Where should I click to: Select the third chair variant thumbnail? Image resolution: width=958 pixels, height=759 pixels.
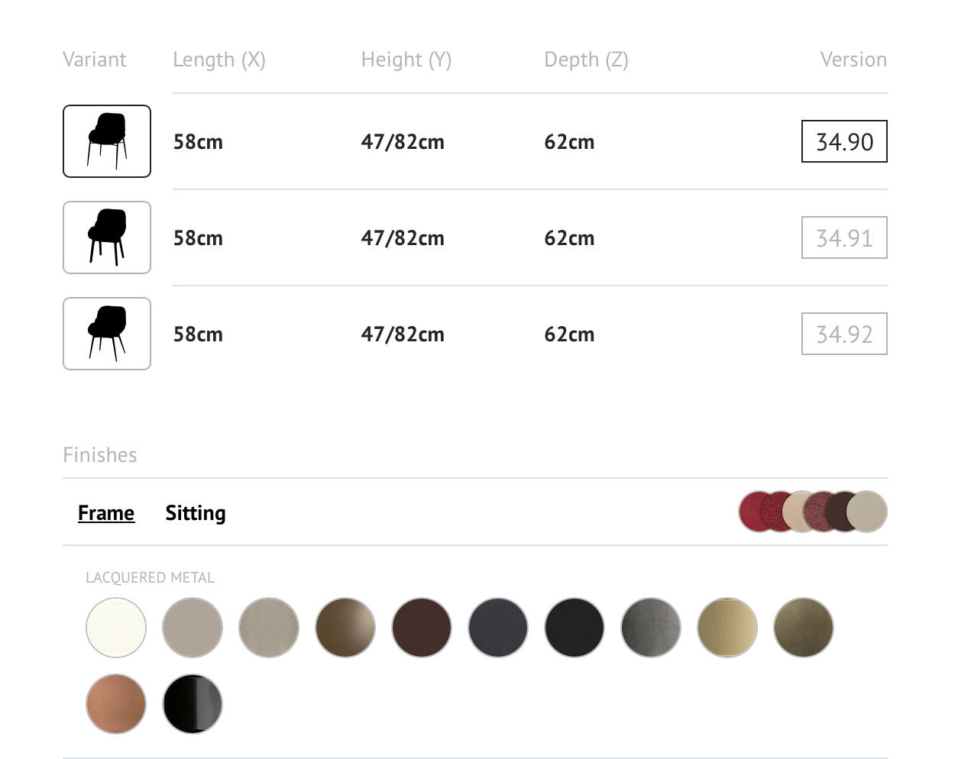(x=107, y=334)
